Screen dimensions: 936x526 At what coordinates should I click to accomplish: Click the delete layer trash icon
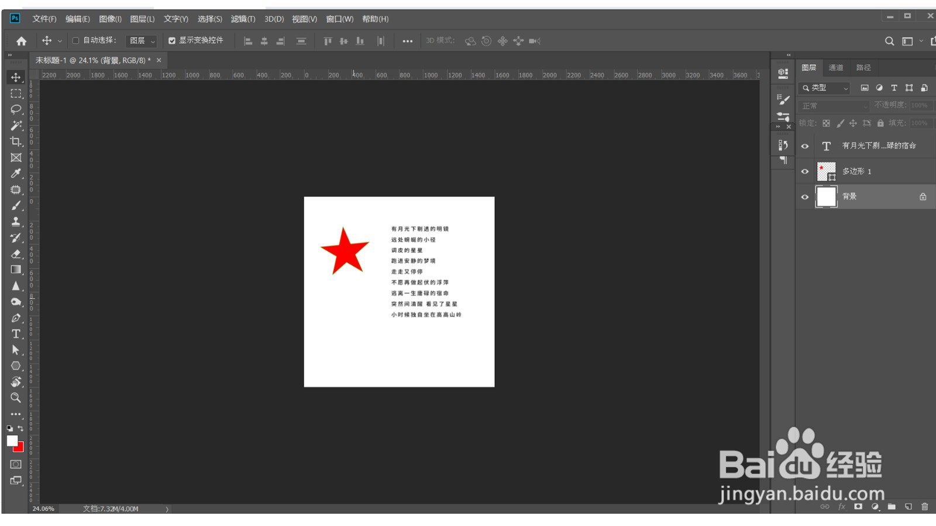pyautogui.click(x=925, y=507)
